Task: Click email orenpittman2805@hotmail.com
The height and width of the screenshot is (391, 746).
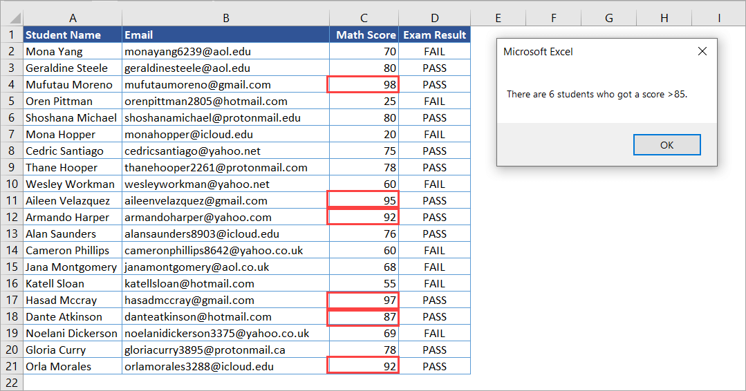Action: (225, 101)
